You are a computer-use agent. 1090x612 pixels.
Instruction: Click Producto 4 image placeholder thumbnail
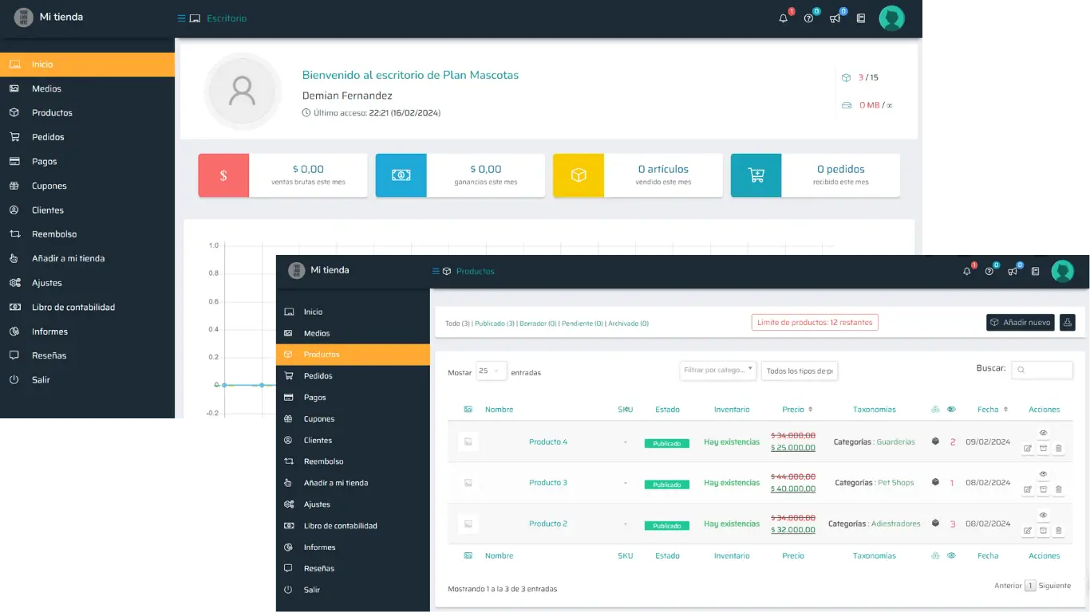point(468,441)
